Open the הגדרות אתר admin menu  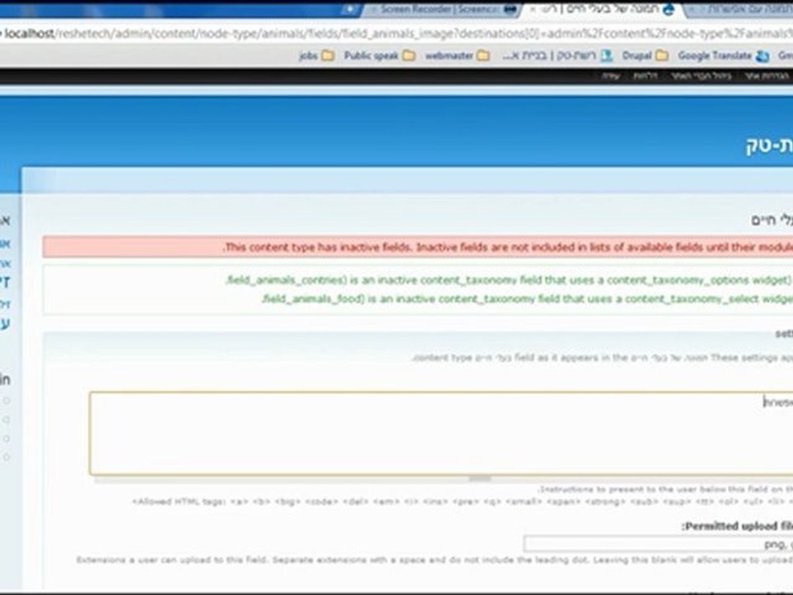click(x=767, y=76)
